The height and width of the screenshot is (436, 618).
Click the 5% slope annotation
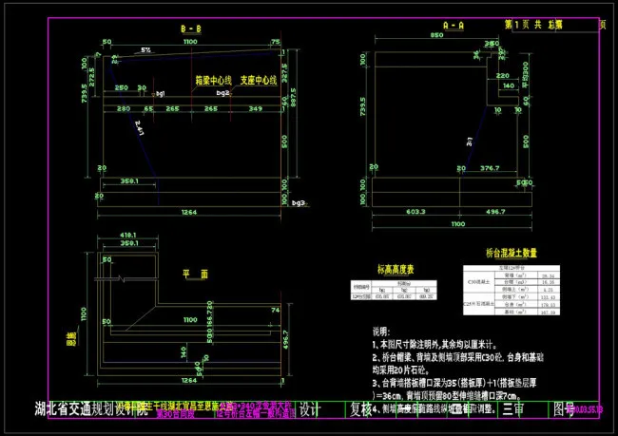pos(145,48)
